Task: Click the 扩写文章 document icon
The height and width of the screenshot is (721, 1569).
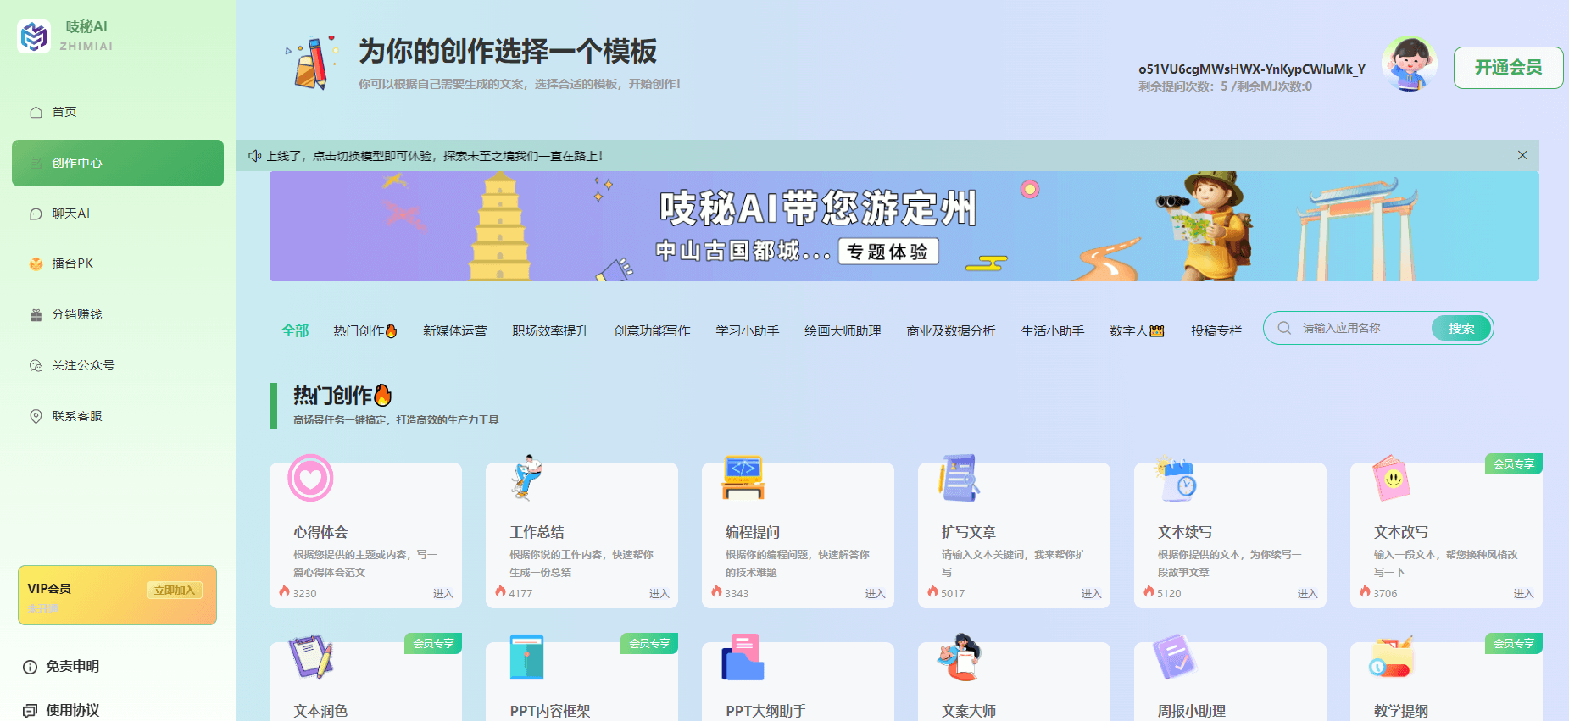Action: click(959, 477)
